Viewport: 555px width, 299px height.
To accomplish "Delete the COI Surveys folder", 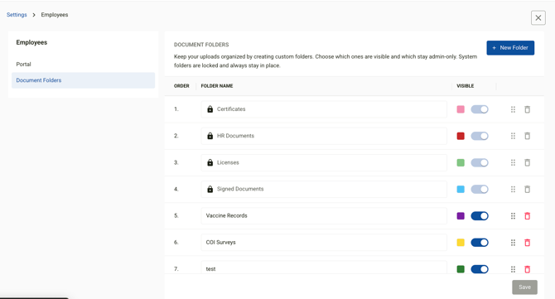I will (527, 243).
